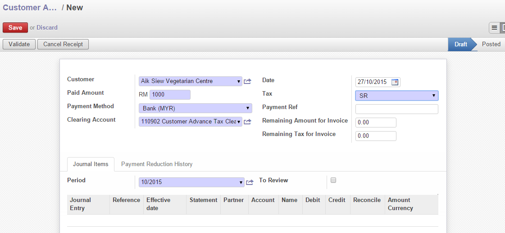Viewport: 505px width, 233px height.
Task: Select the Posted status stage
Action: coord(491,44)
